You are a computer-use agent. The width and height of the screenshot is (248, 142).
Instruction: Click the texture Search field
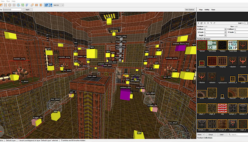[238, 135]
